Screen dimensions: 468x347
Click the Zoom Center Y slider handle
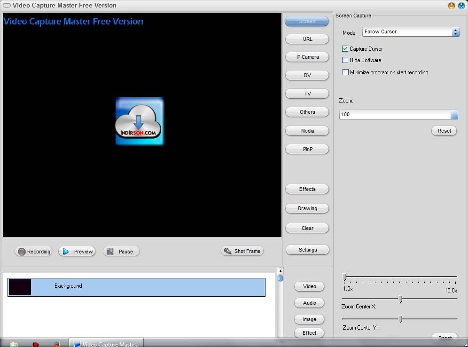coord(400,319)
